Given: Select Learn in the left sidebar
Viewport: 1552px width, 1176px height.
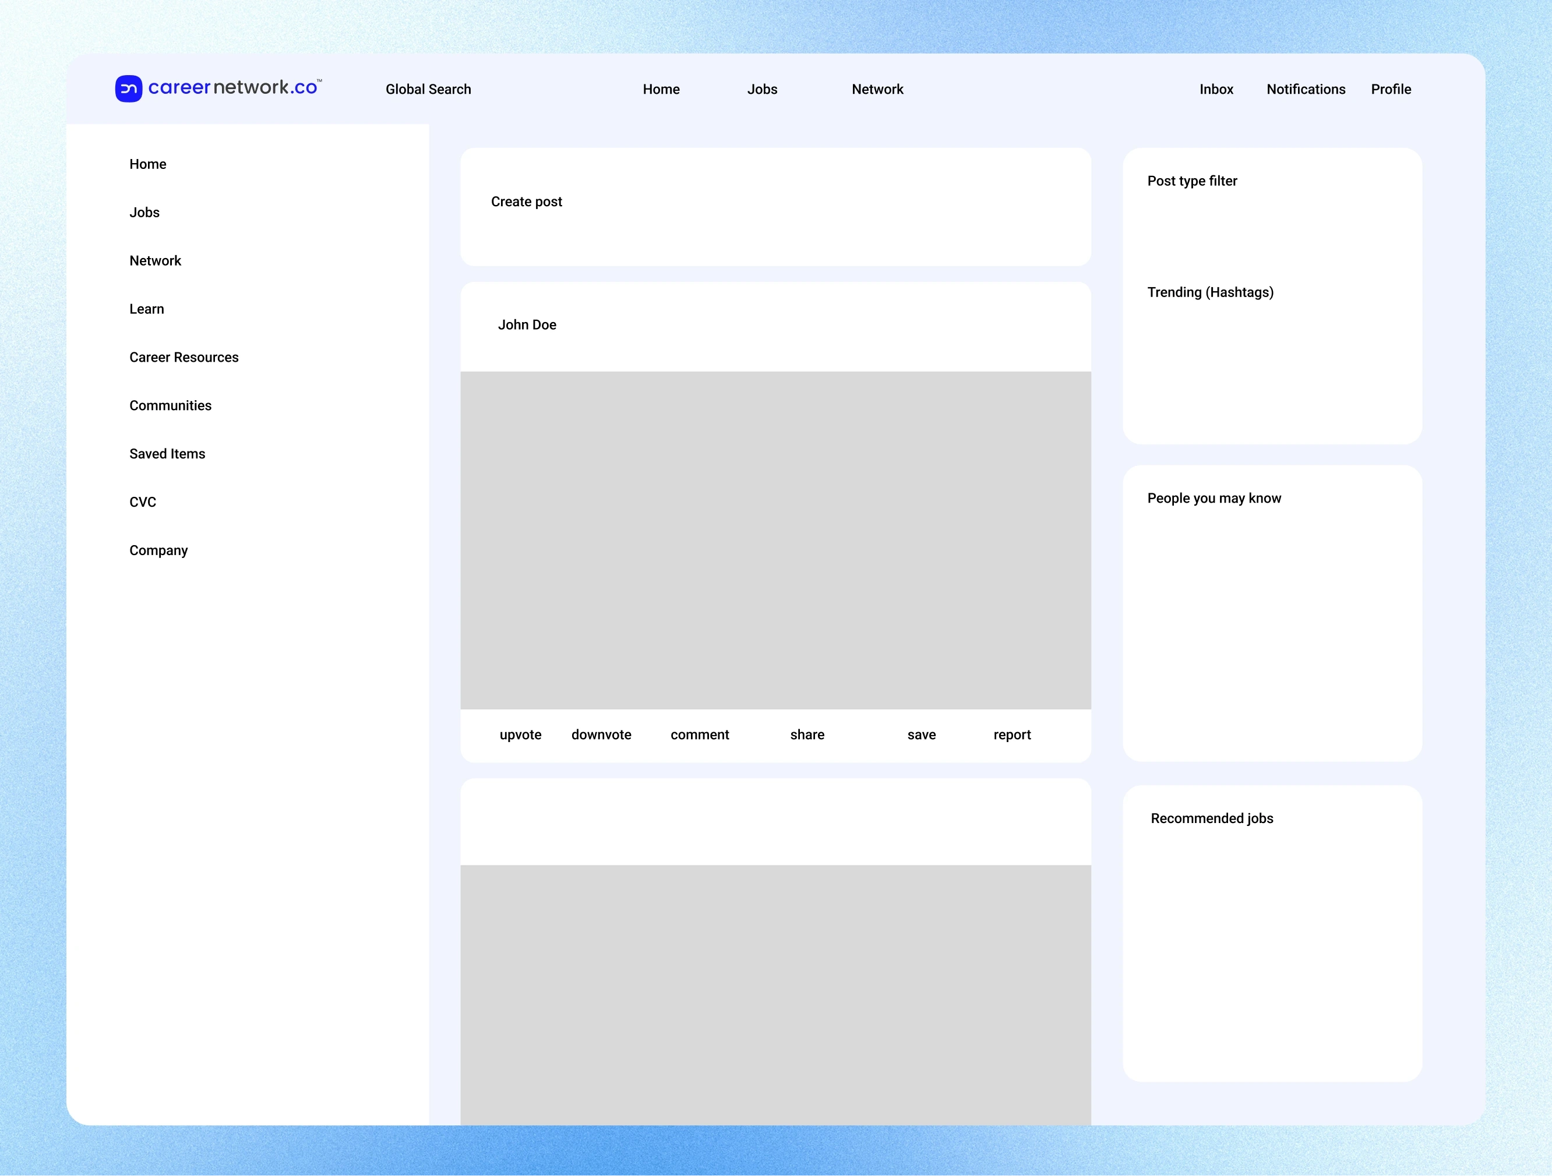Looking at the screenshot, I should click(147, 309).
